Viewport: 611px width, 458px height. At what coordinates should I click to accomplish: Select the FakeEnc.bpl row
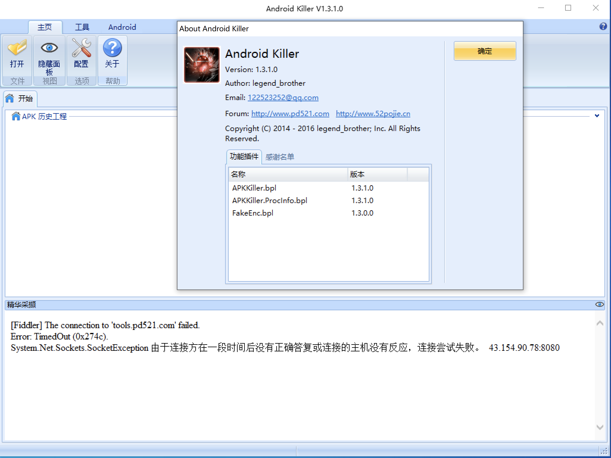click(328, 213)
